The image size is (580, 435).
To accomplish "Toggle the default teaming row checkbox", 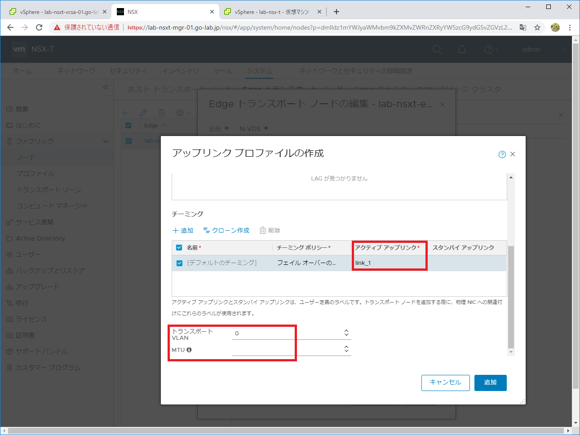I will point(179,263).
